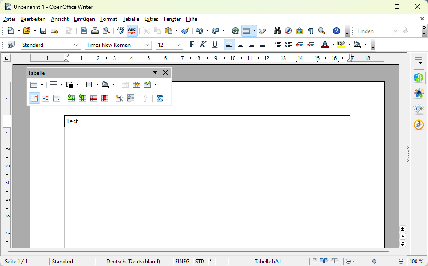Viewport: 428px width, 266px height.
Task: Apply yellow highlighting swatch
Action: pyautogui.click(x=341, y=45)
